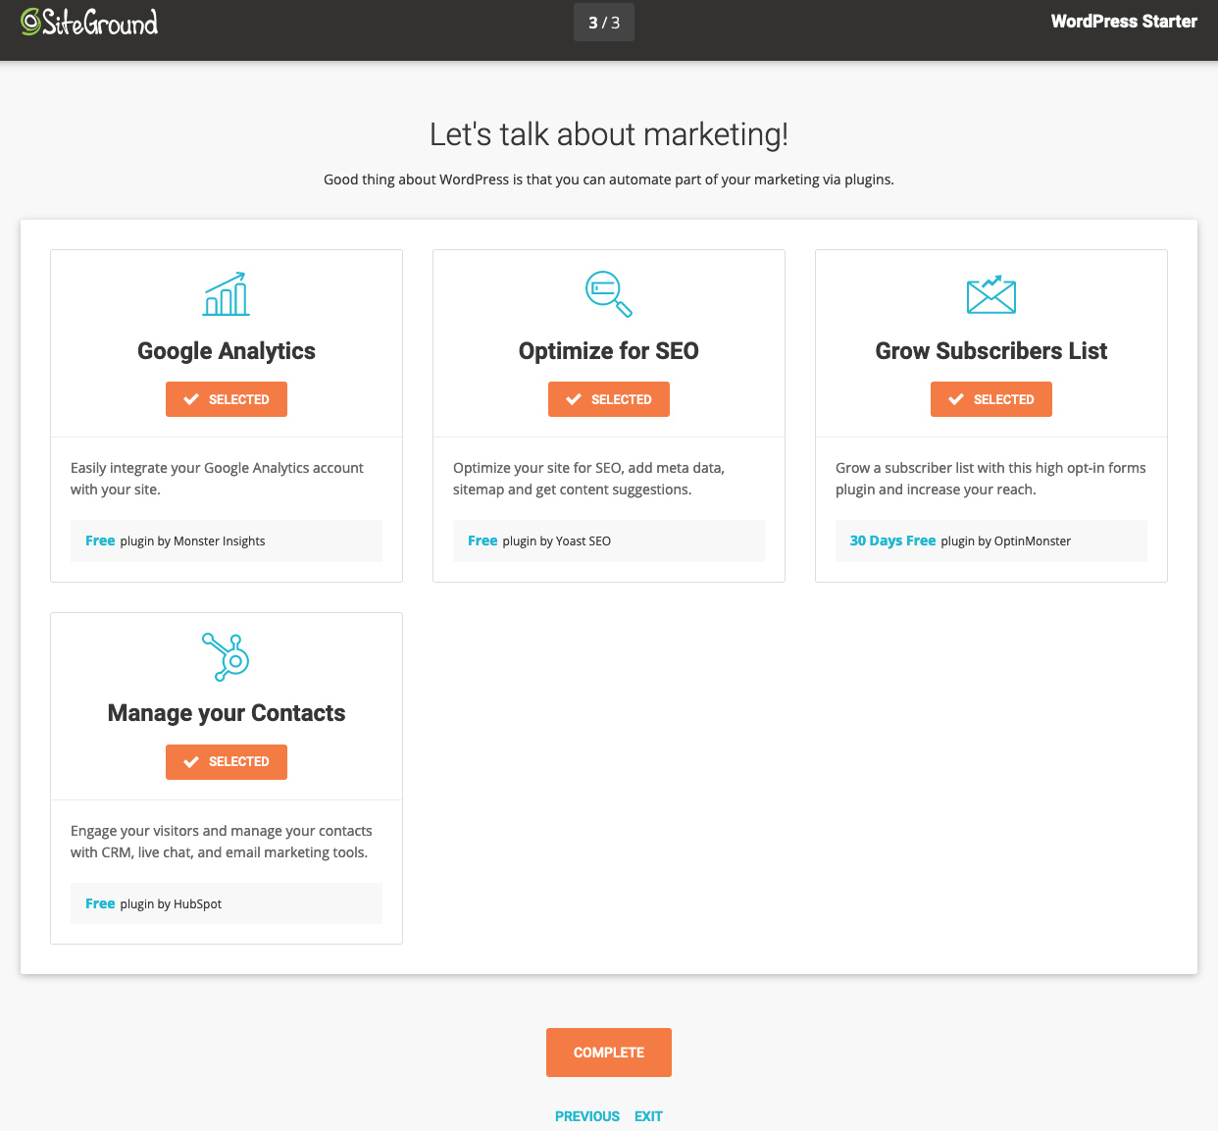Click the Manage your Contacts heading
This screenshot has width=1218, height=1131.
227,713
